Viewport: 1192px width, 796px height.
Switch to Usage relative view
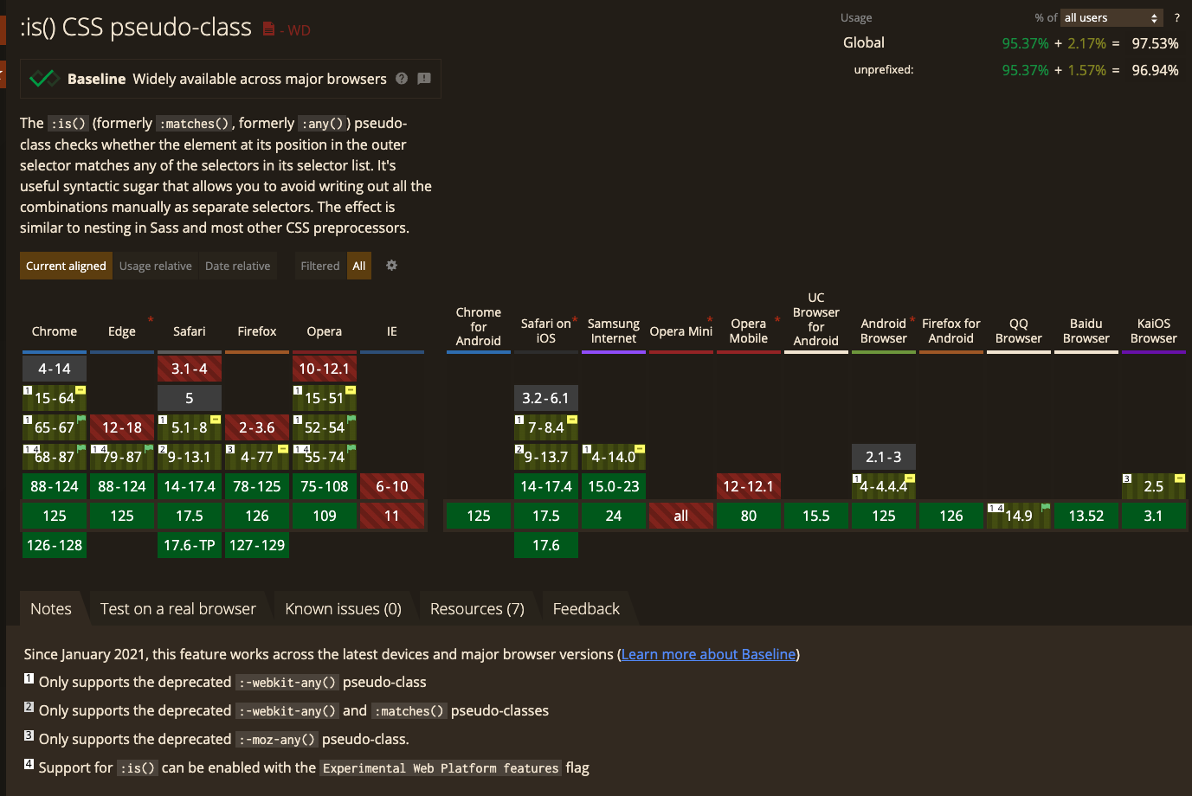click(156, 266)
